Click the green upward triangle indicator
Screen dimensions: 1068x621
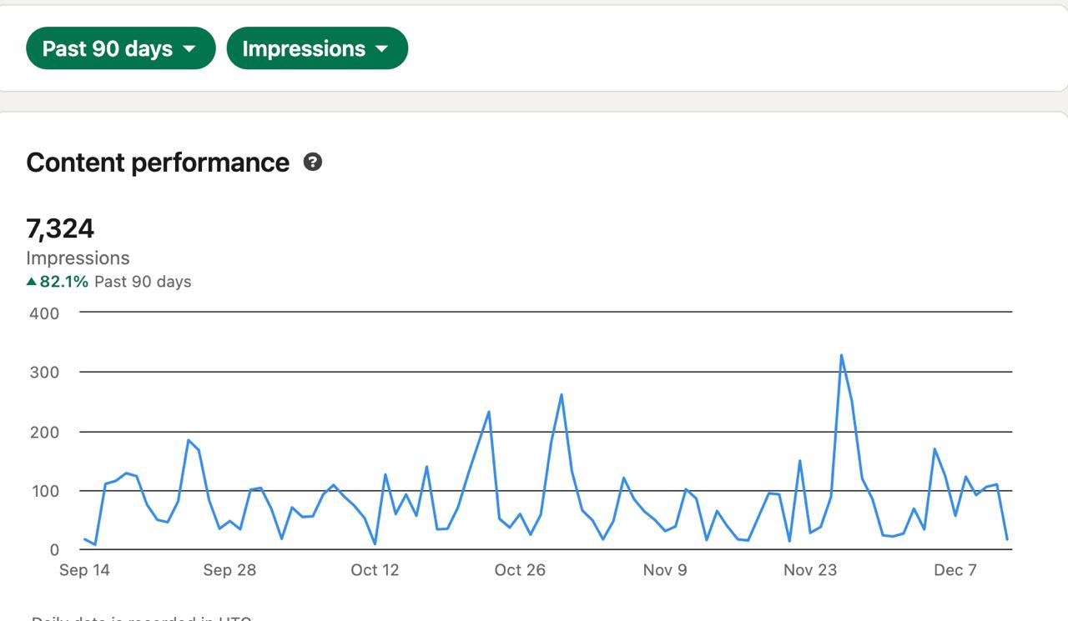tap(32, 282)
